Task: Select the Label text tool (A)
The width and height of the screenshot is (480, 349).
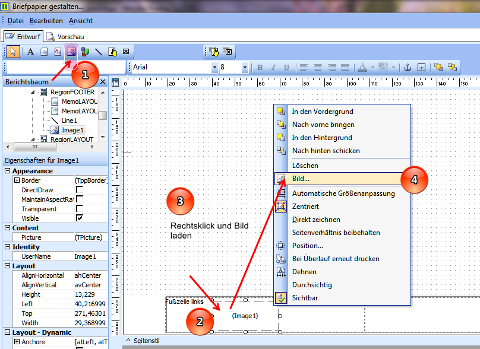Action: coord(30,52)
